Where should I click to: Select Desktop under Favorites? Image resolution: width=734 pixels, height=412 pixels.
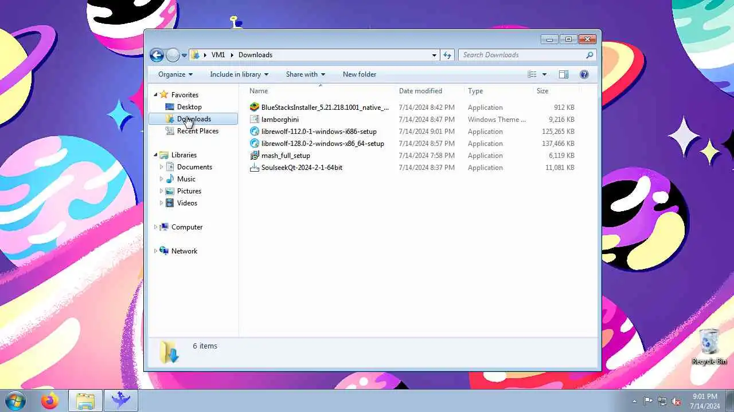tap(189, 107)
